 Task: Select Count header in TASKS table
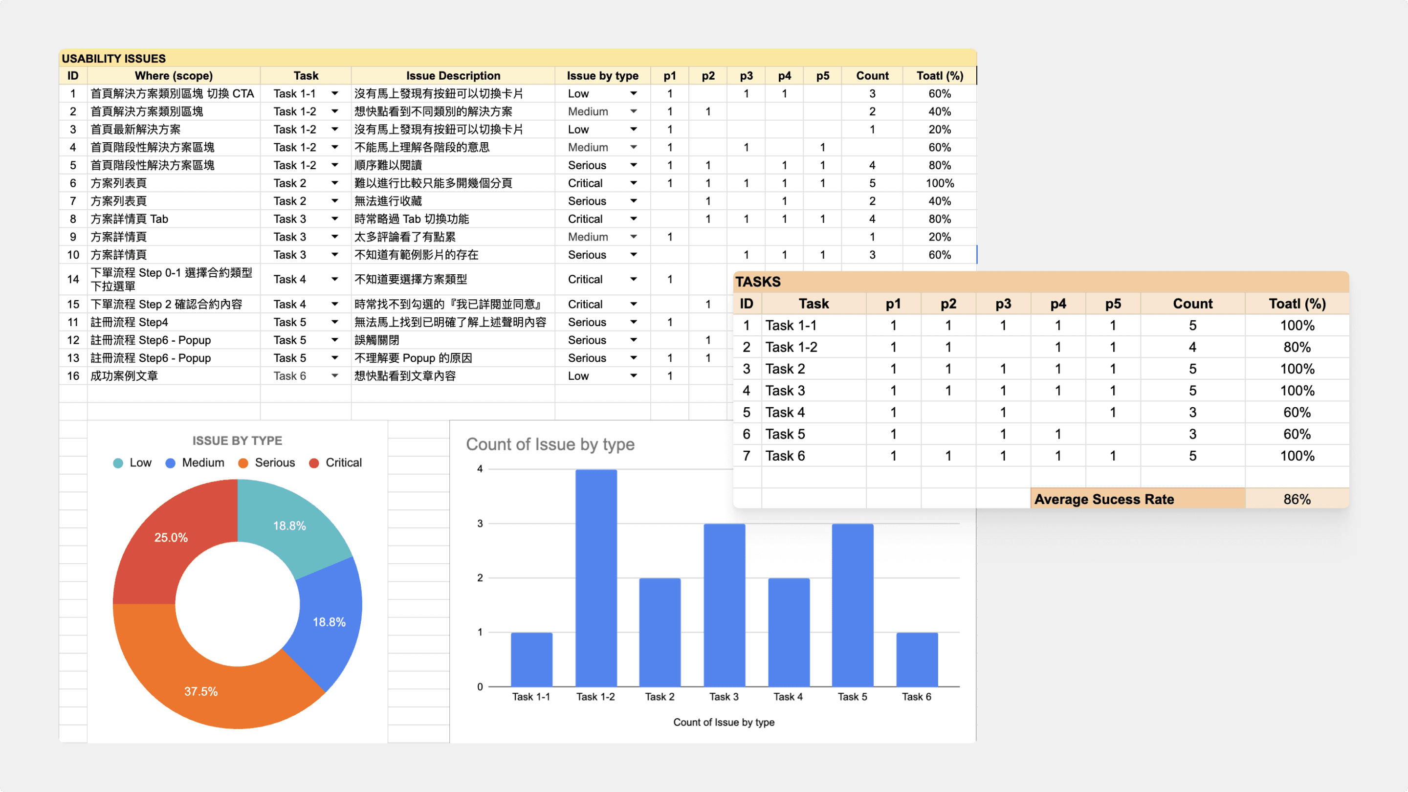point(1192,304)
